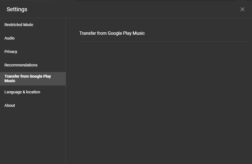Select Audio from the settings navigation
Image resolution: width=252 pixels, height=164 pixels.
[9, 38]
